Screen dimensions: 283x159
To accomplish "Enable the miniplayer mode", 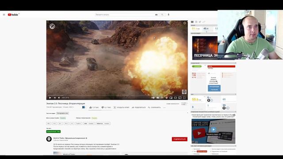I will (171, 98).
